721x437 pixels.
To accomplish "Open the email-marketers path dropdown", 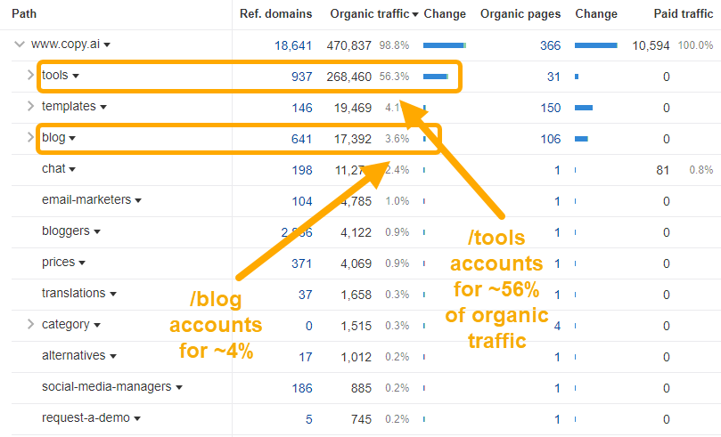I will pyautogui.click(x=137, y=200).
